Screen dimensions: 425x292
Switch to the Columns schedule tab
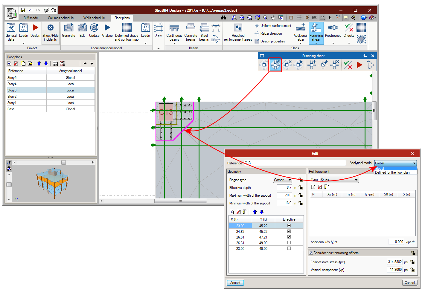(61, 18)
